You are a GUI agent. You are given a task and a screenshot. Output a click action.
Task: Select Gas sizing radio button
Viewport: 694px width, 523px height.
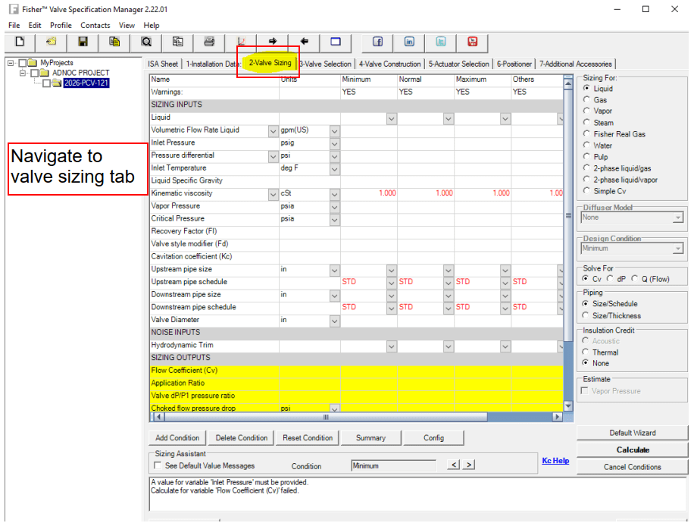coord(587,99)
